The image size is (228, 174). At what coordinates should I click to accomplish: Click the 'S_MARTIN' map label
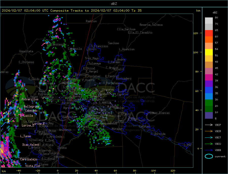pos(105,103)
